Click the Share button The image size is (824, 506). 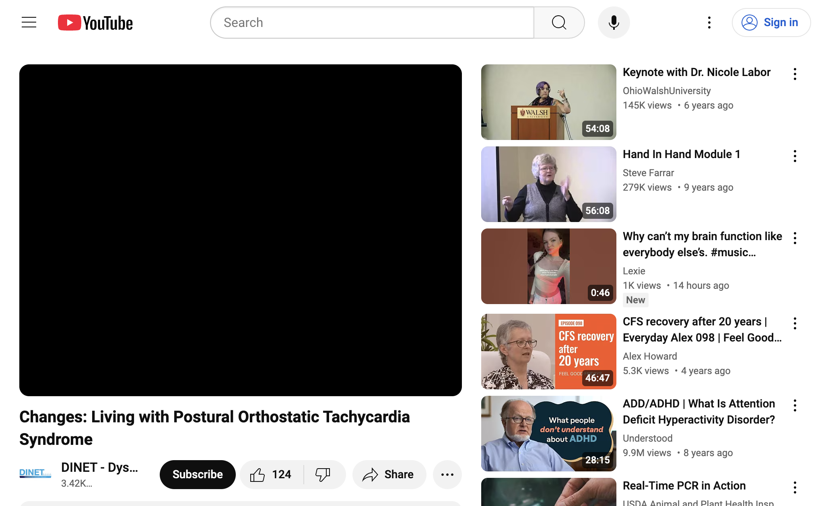(389, 475)
